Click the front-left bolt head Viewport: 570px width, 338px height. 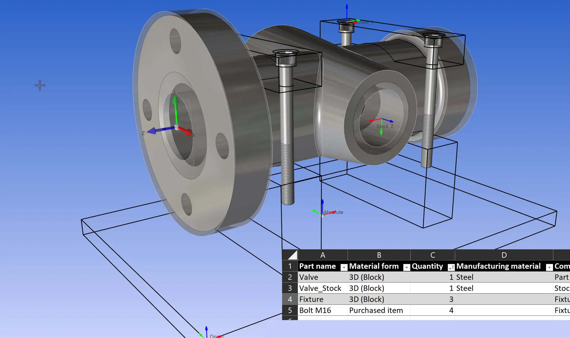(x=286, y=58)
